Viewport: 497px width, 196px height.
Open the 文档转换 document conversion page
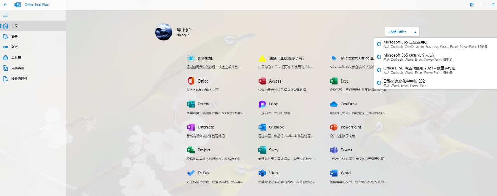pos(33,68)
